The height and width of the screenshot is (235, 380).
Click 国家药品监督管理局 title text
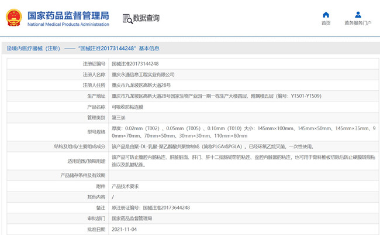(68, 16)
